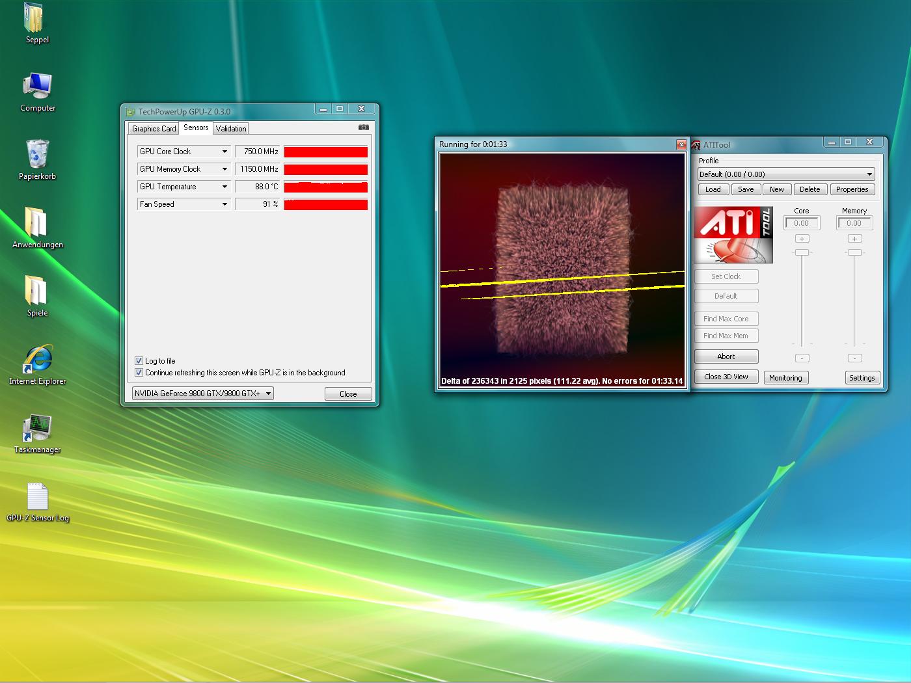Click the 88.0 °C temperature value
The height and width of the screenshot is (683, 911).
(258, 187)
